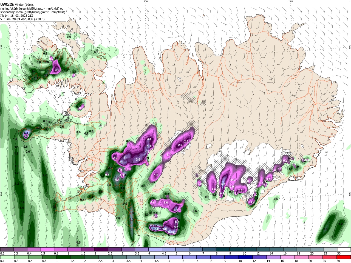
Task: Click the "VT: Fim. 20.03.2025 03Z (+30 h)" line
Action: click(22, 19)
